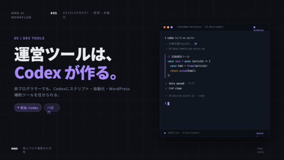Click the RUNNING status indicator

[x=258, y=29]
